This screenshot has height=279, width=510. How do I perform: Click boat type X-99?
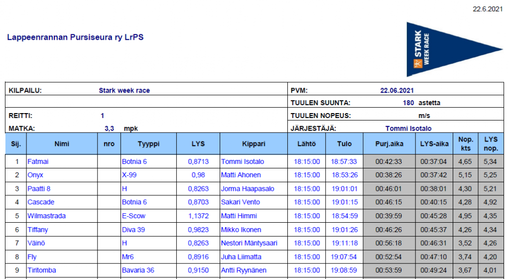pyautogui.click(x=129, y=175)
